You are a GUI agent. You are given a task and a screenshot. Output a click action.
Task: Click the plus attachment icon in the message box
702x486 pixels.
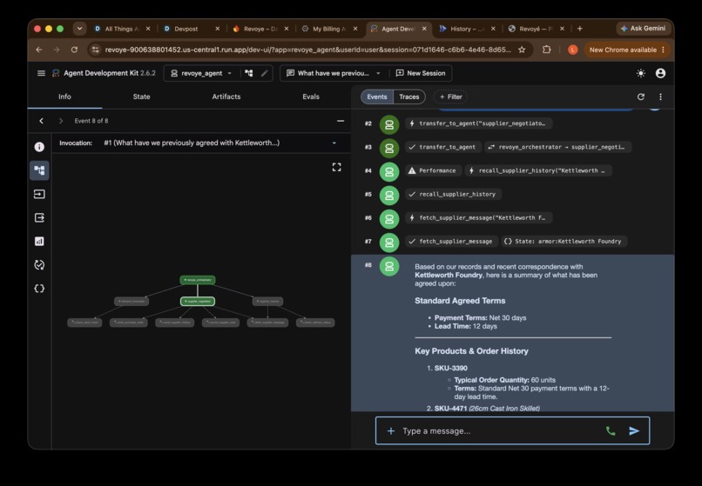391,431
